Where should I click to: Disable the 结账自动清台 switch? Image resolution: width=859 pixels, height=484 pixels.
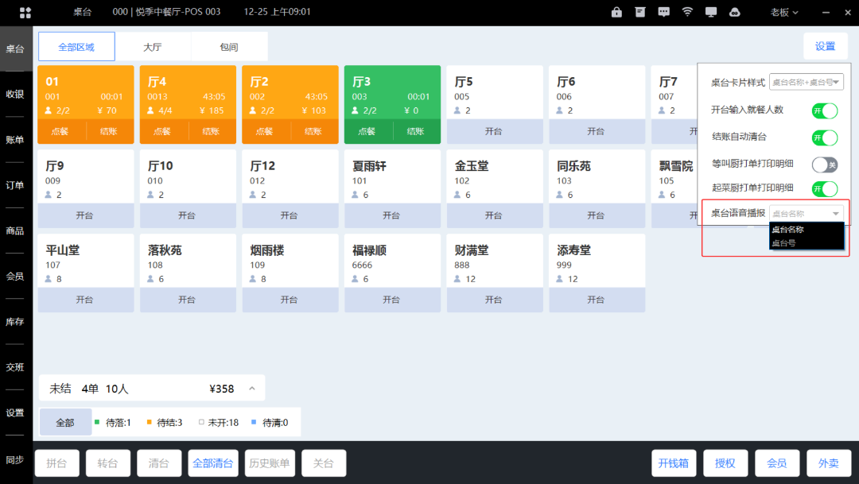pyautogui.click(x=825, y=137)
